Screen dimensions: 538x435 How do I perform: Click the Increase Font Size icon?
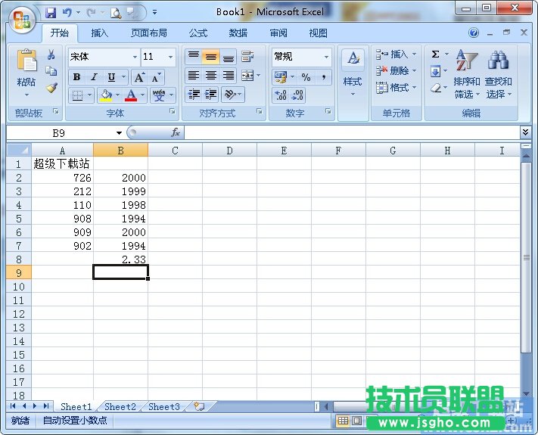[139, 77]
